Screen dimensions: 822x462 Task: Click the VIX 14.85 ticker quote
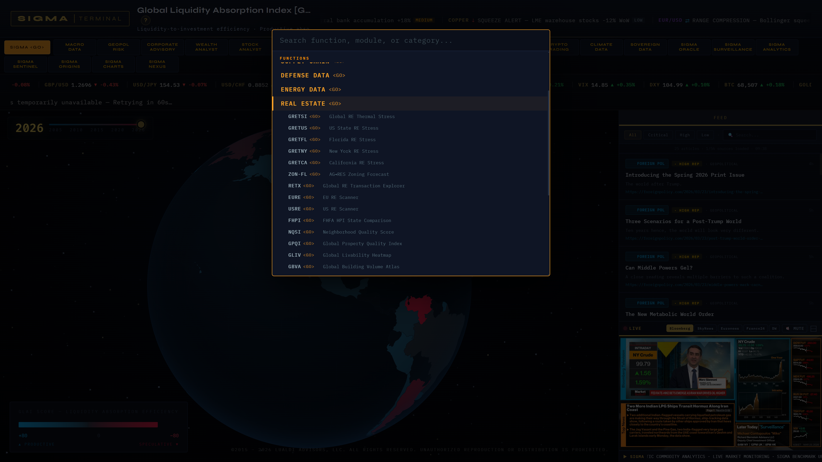[607, 85]
